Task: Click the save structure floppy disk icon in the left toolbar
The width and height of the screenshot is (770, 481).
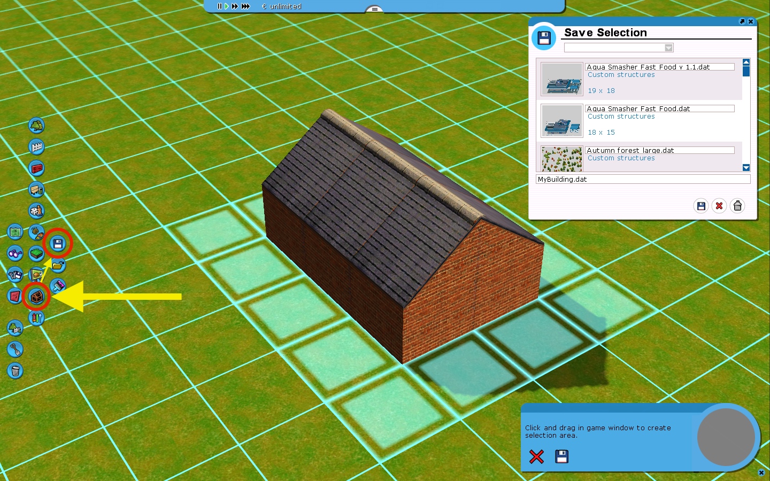Action: point(58,244)
